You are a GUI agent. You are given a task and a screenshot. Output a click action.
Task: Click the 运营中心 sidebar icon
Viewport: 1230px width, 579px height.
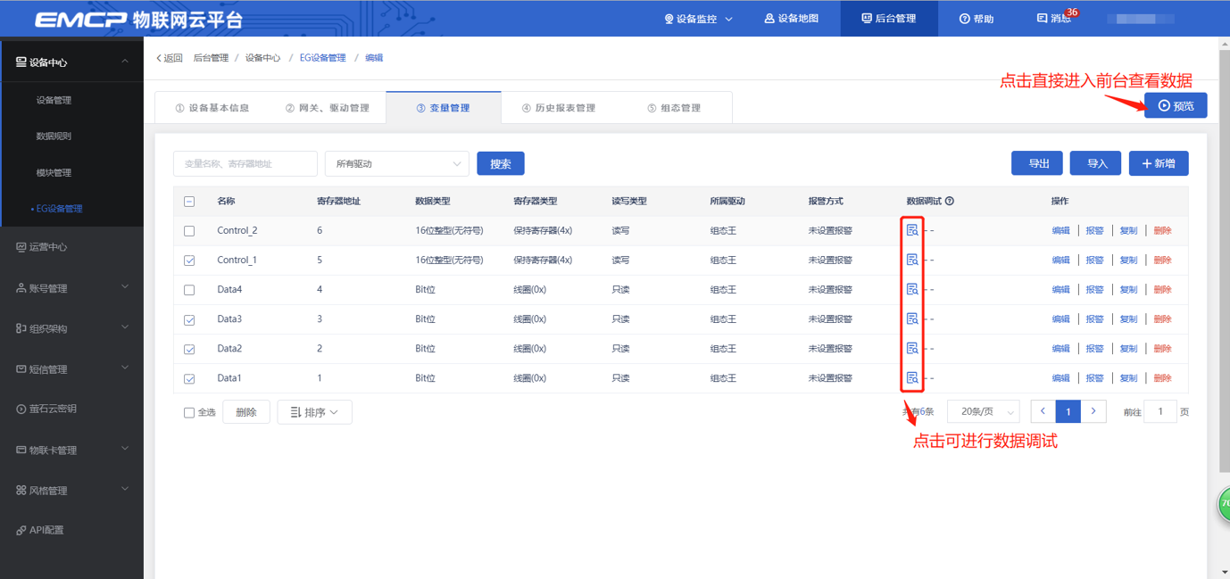pos(21,247)
